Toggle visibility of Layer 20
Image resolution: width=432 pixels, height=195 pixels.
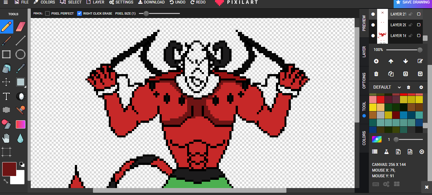pyautogui.click(x=373, y=25)
